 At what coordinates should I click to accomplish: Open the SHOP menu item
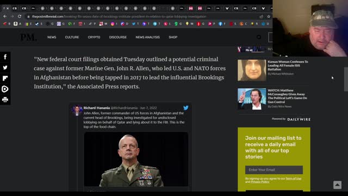click(173, 37)
